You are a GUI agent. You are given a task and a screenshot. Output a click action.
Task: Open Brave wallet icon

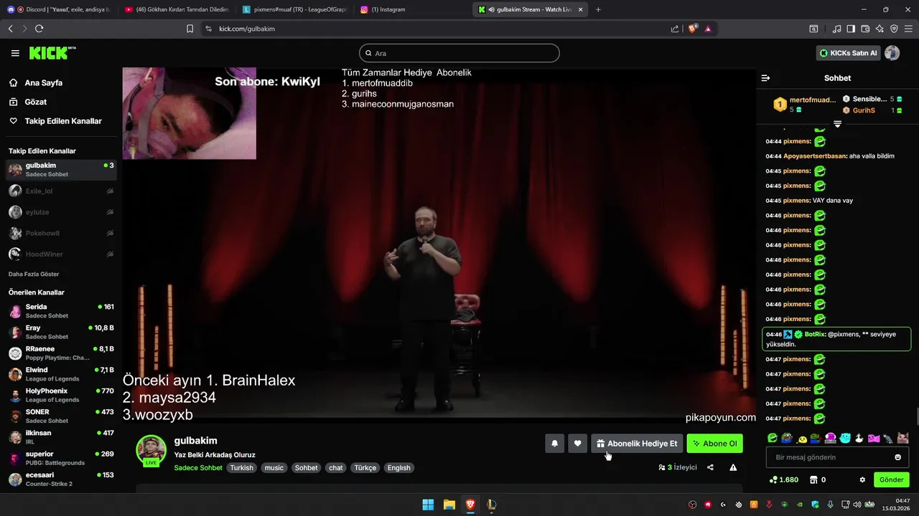(x=865, y=29)
